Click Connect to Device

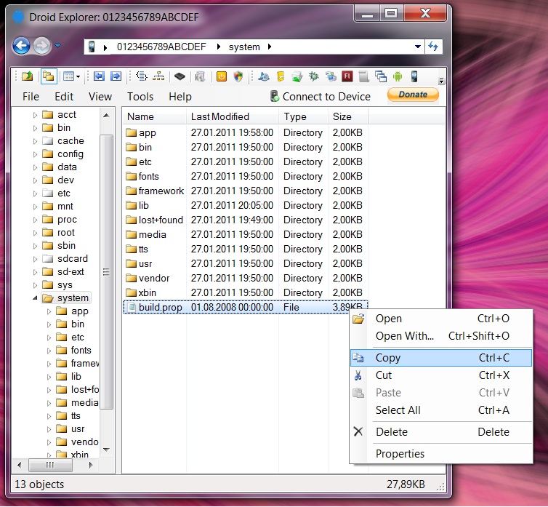click(x=321, y=97)
